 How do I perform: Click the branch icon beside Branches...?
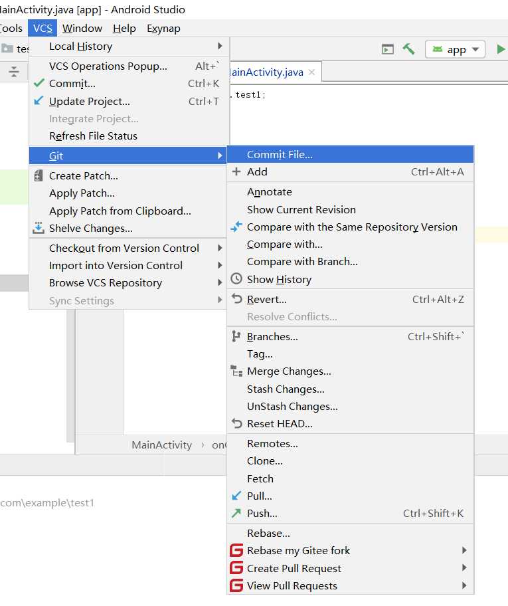pos(236,337)
